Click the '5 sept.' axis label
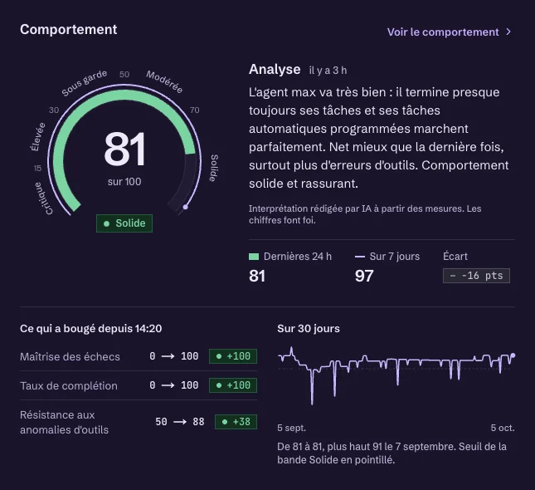Viewport: 535px width, 490px height. (291, 428)
